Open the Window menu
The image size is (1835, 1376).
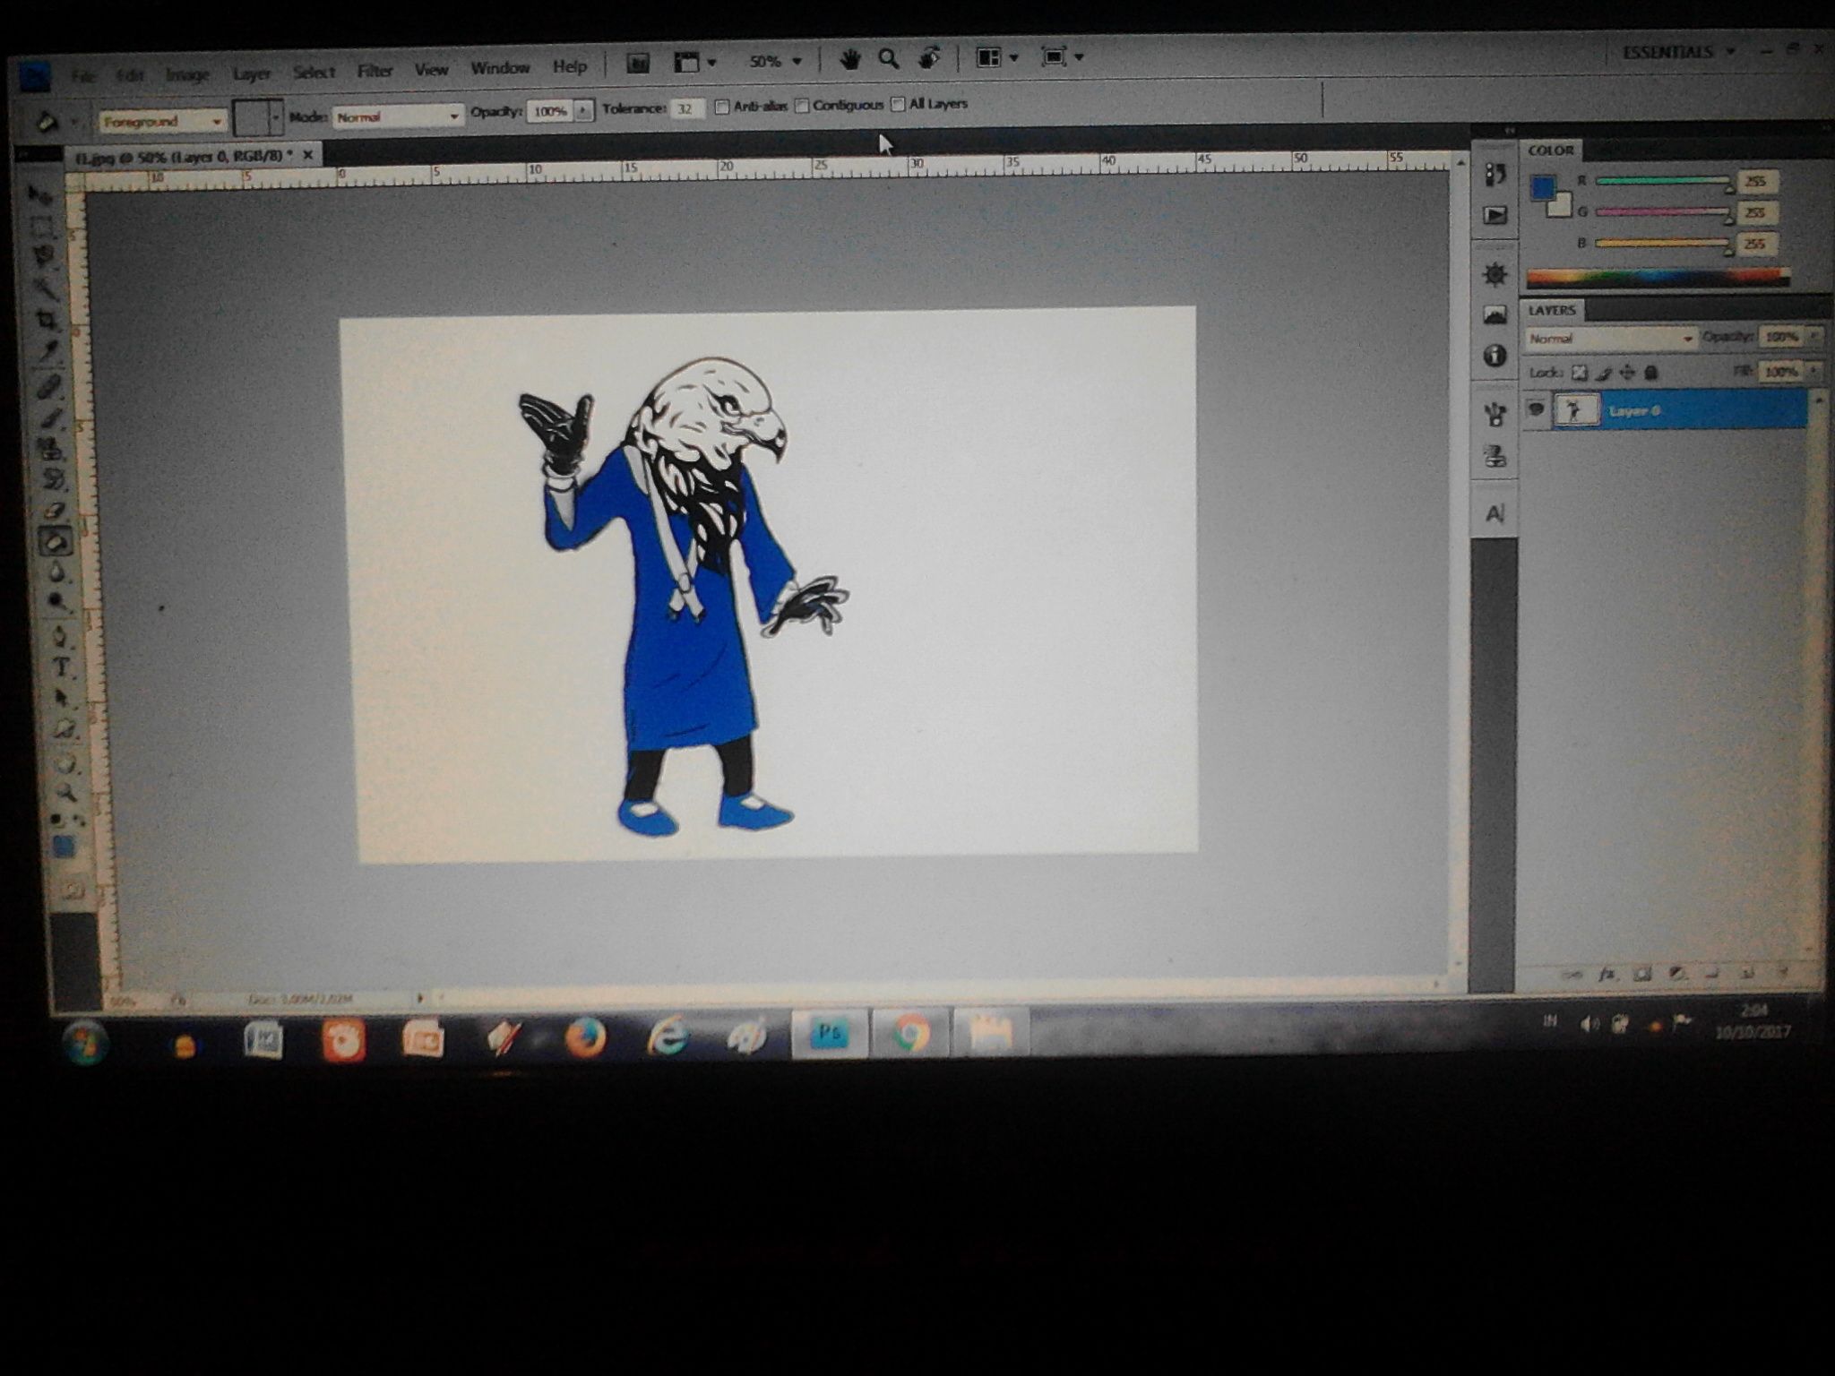click(x=500, y=68)
